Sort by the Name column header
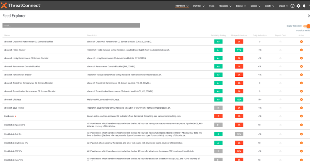The height and width of the screenshot is (161, 310). click(7, 36)
